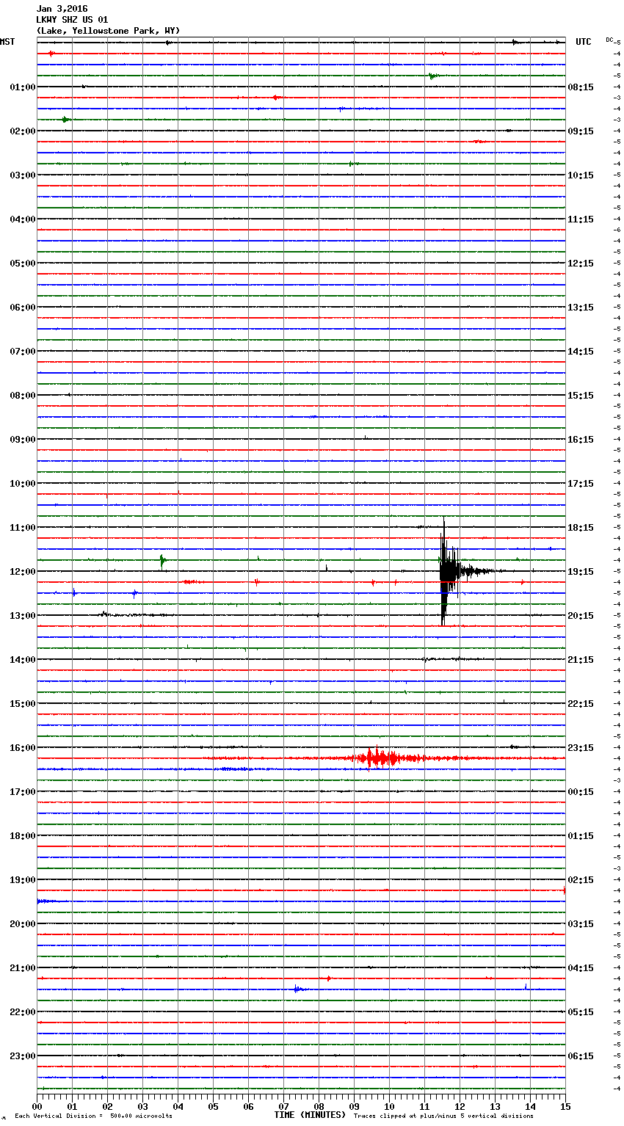Select the station header 'LKWY SHZ US 01'
The height and width of the screenshot is (1126, 624).
point(72,20)
